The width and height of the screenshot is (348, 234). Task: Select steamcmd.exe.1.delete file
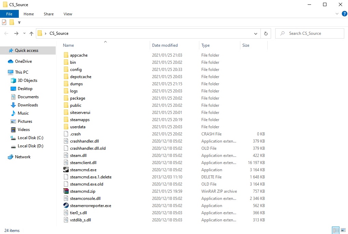tap(91, 177)
